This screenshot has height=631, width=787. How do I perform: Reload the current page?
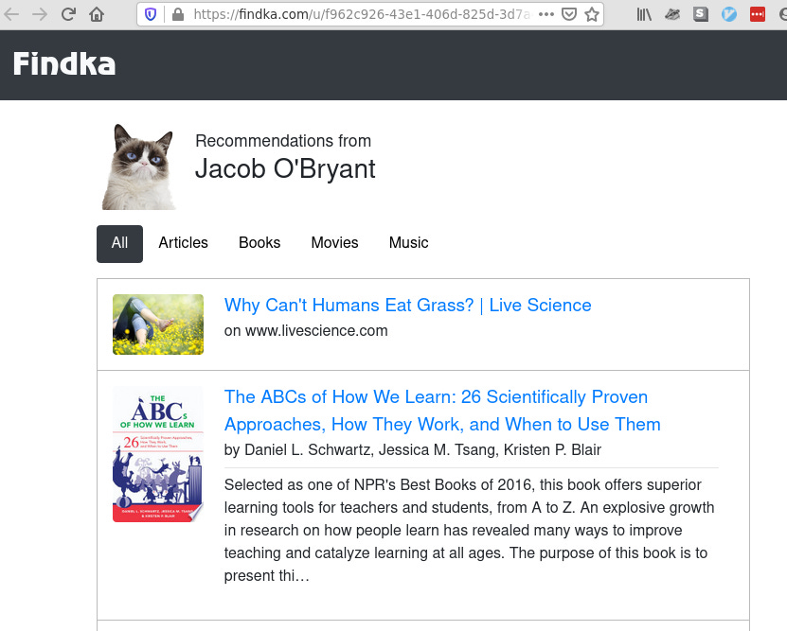tap(68, 14)
